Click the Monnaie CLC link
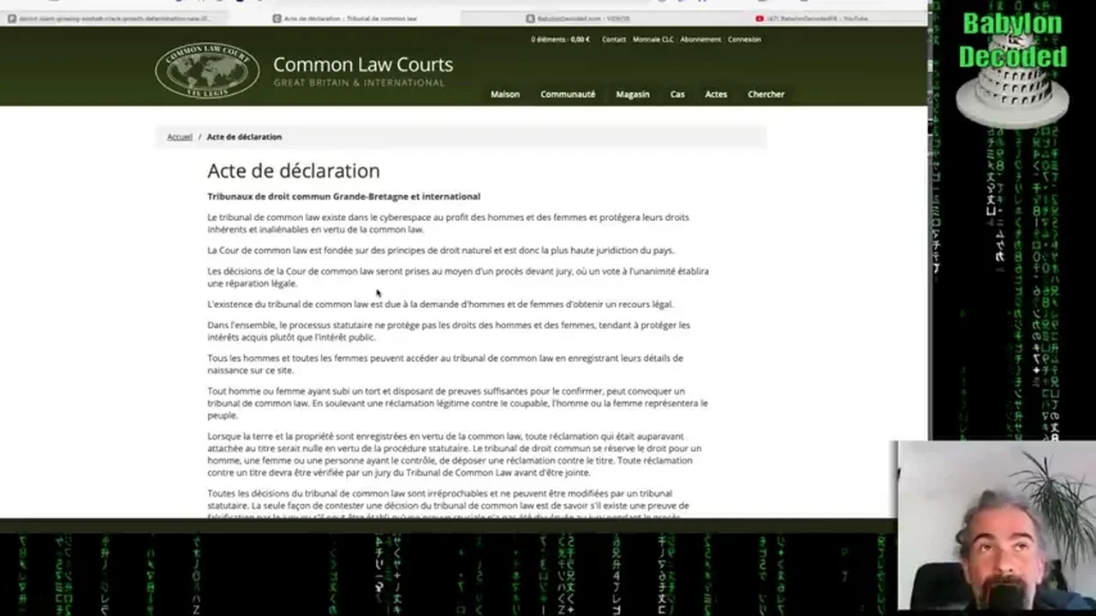The height and width of the screenshot is (616, 1096). coord(653,39)
